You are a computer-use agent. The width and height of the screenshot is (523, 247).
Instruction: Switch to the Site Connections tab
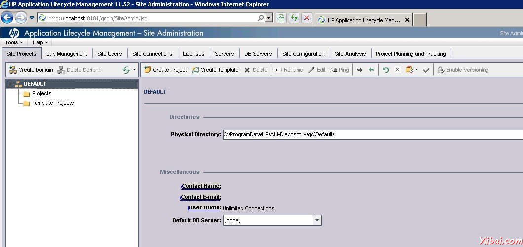(152, 54)
